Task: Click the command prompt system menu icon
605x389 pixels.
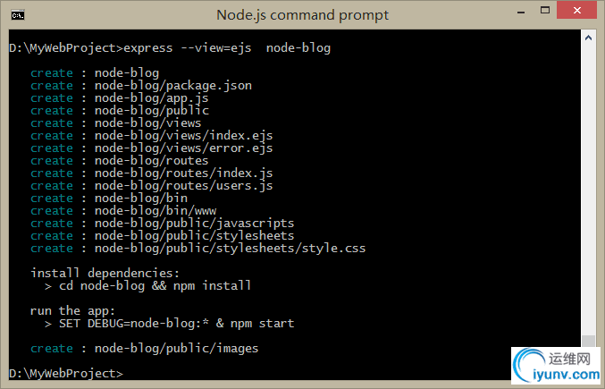Action: [x=18, y=15]
